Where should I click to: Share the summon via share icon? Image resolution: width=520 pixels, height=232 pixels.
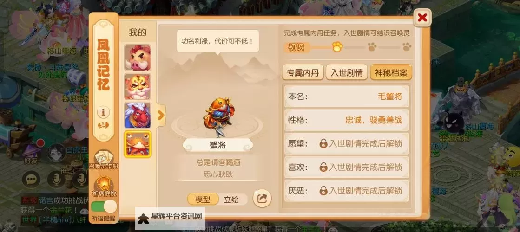(262, 198)
